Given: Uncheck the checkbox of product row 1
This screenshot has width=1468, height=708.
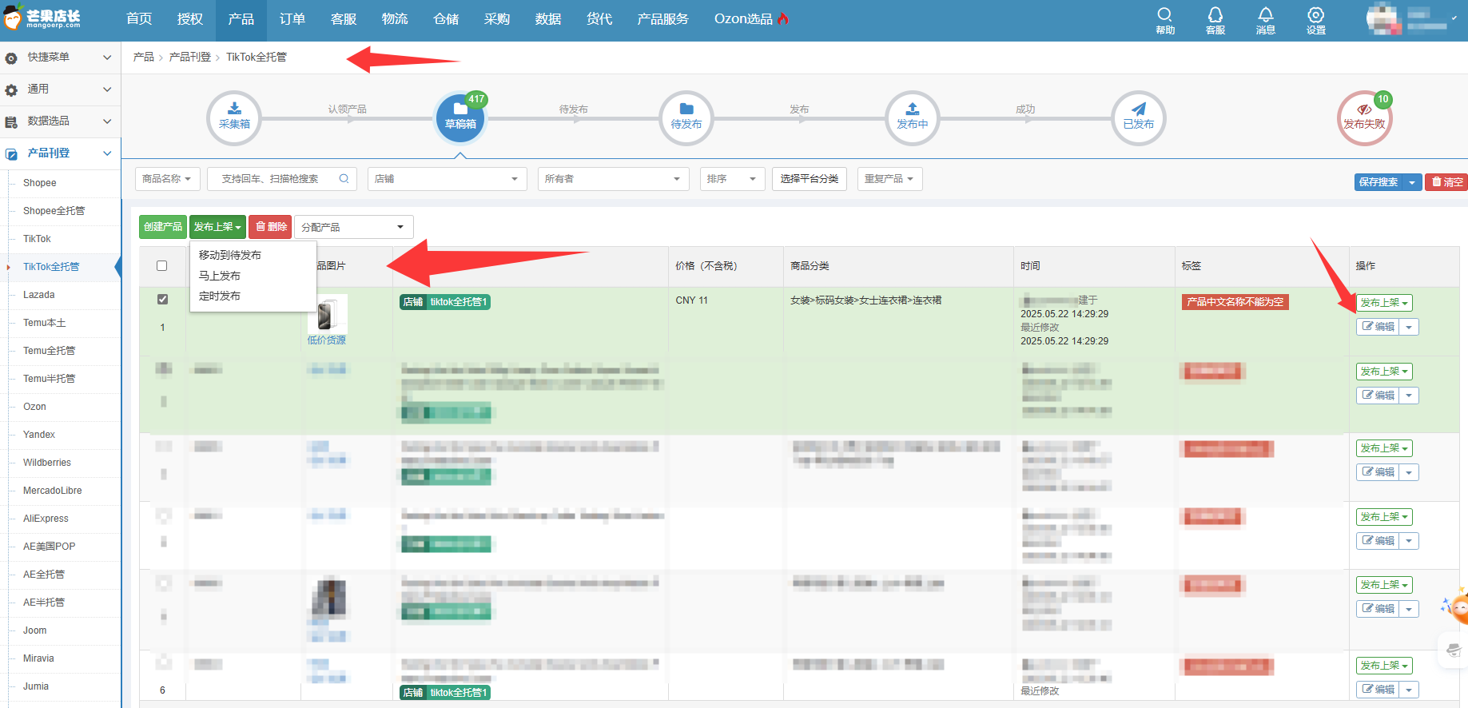Looking at the screenshot, I should pos(162,300).
